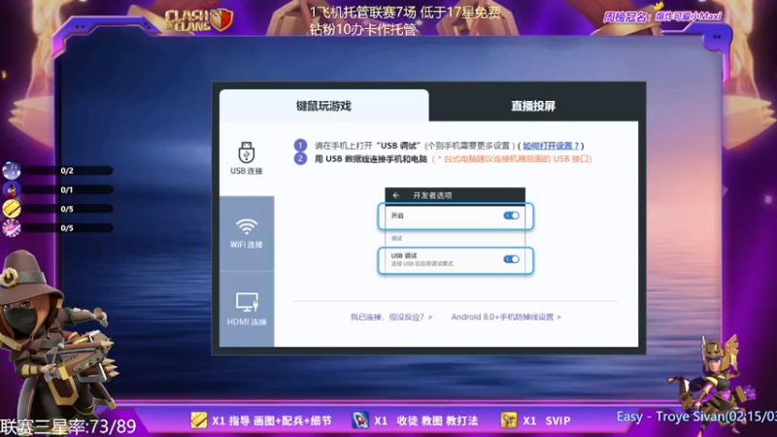Click the 1飞机托管联赛7场 announcement text

click(x=405, y=13)
